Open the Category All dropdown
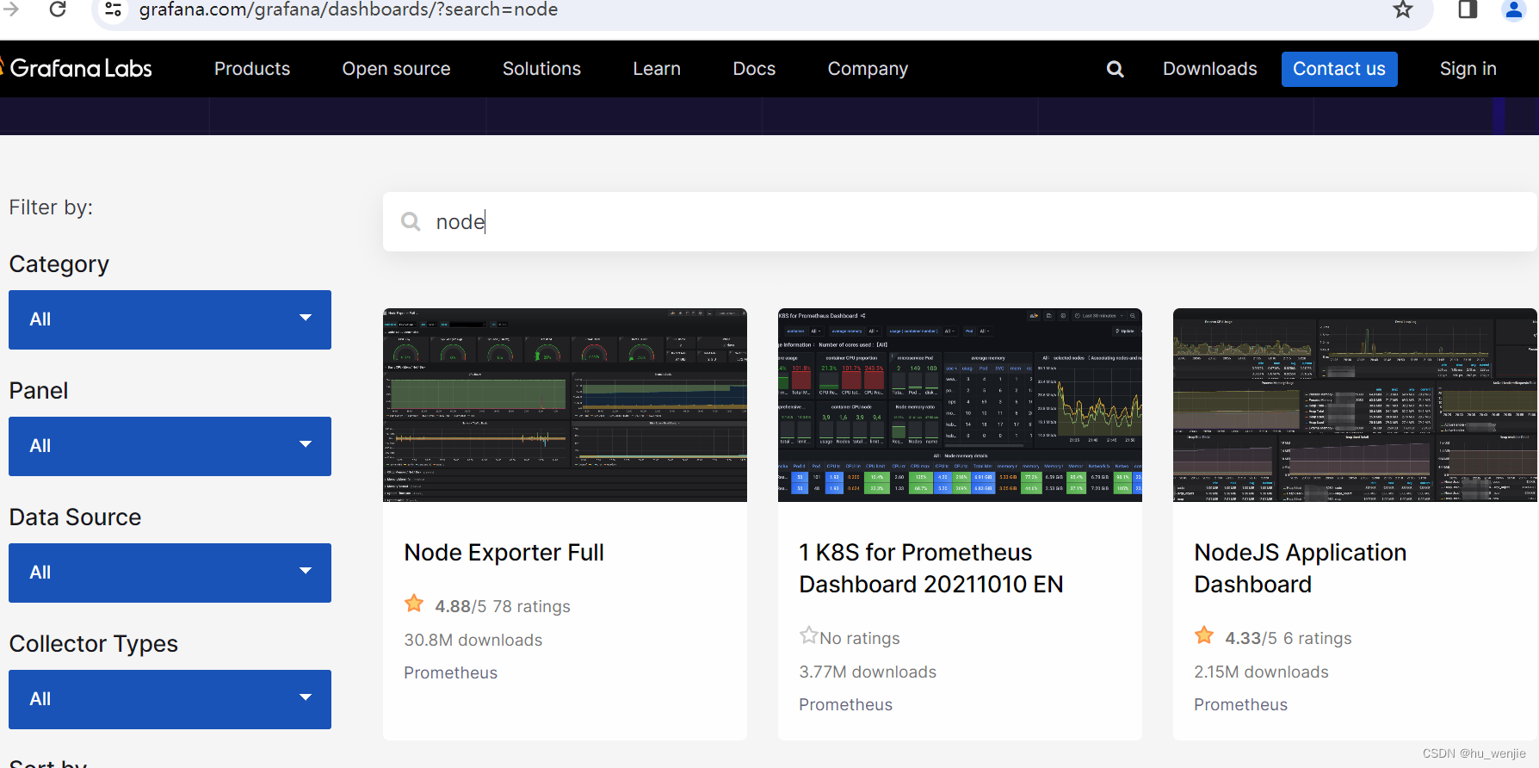The width and height of the screenshot is (1539, 768). click(170, 319)
